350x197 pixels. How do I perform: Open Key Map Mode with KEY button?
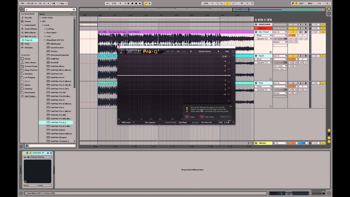coord(302,3)
